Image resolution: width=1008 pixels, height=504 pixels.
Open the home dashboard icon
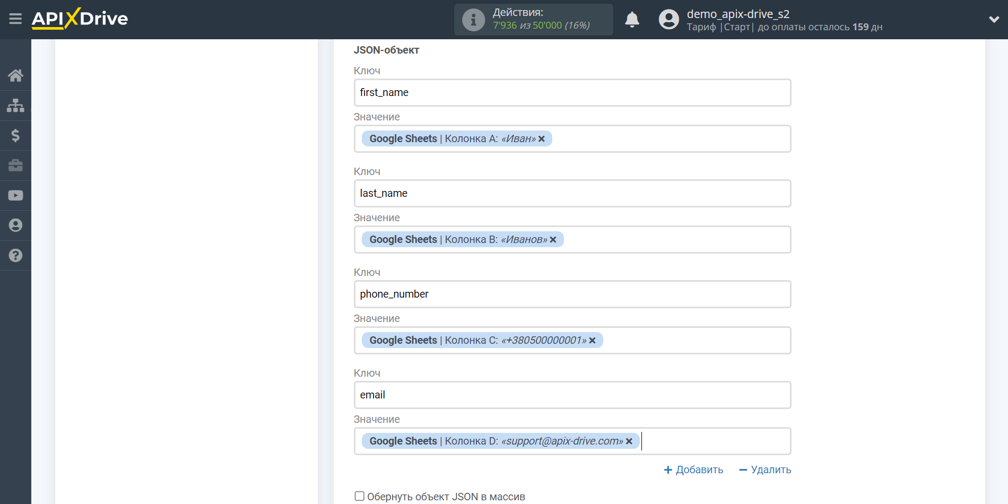(x=15, y=75)
